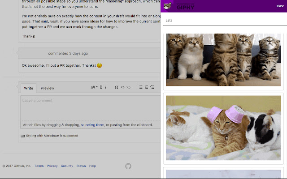This screenshot has width=287, height=179.
Task: Click the Giphy search field with 'cats'
Action: click(223, 21)
